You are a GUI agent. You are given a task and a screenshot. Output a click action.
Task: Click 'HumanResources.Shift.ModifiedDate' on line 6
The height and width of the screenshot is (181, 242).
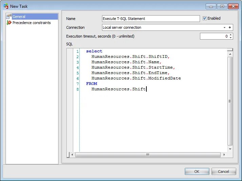pos(136,78)
